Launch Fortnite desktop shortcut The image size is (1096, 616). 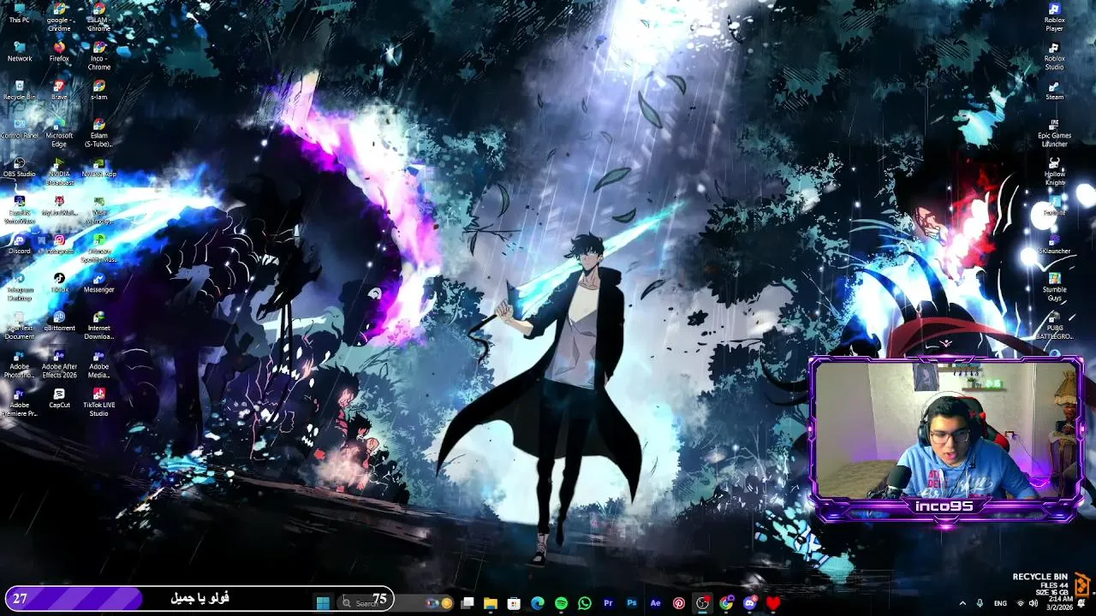[1054, 205]
